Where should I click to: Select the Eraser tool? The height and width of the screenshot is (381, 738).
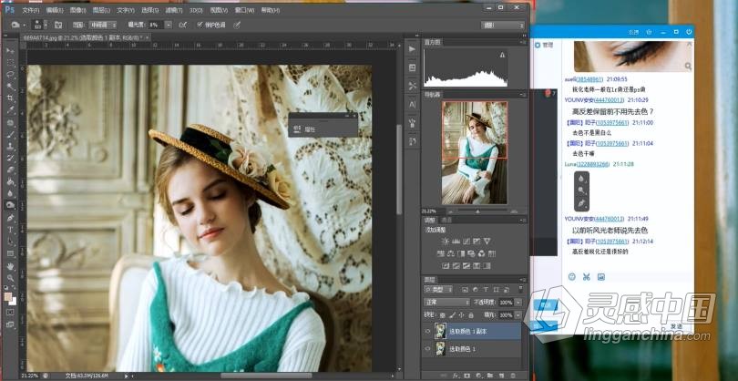coord(10,170)
